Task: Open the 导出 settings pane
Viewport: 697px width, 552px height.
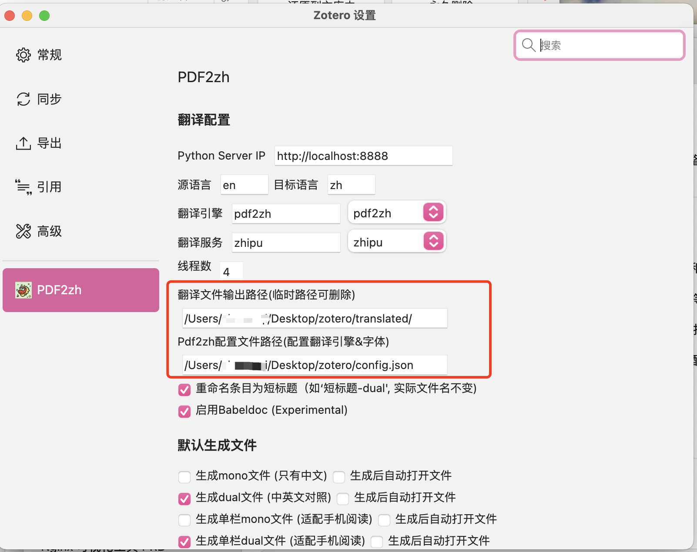Action: [x=81, y=143]
